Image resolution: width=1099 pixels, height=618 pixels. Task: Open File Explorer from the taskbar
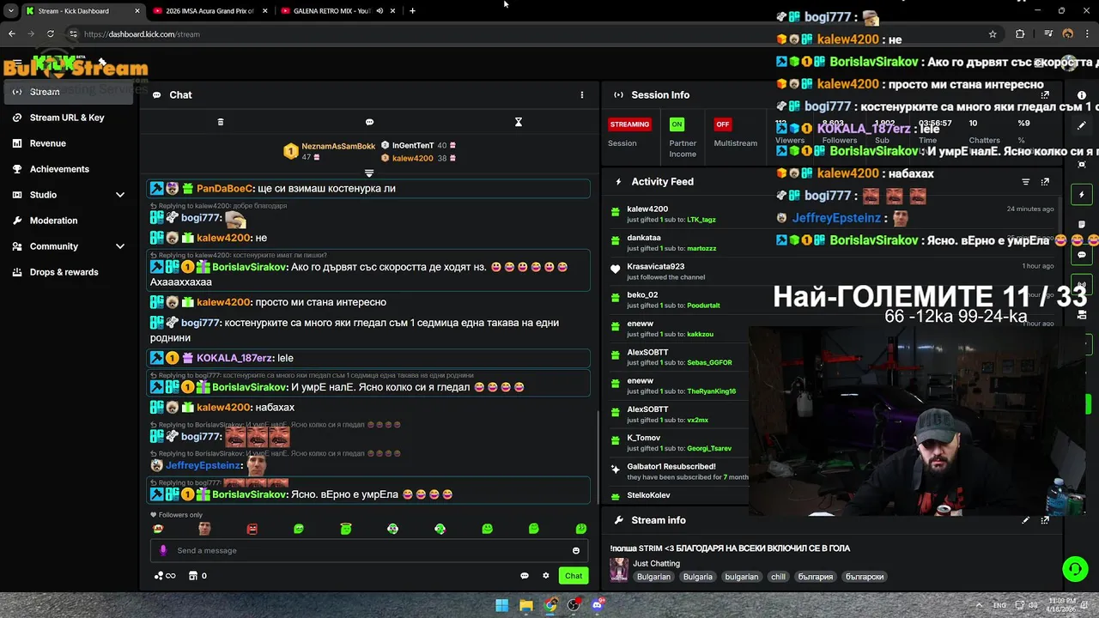coord(526,605)
